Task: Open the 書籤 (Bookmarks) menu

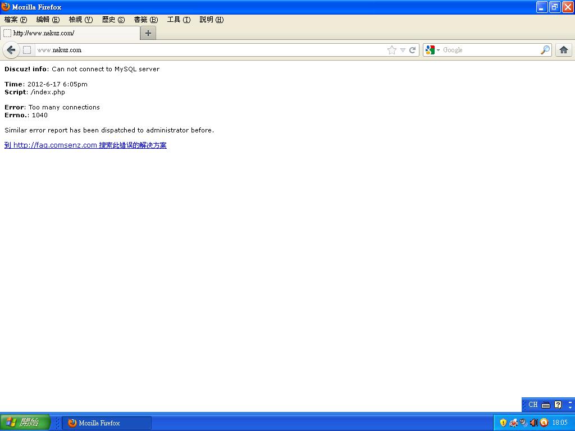Action: 145,20
